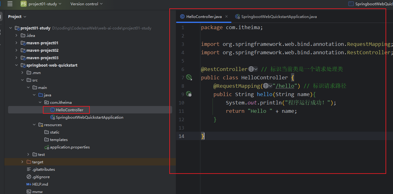Click Project tool window sidebar icon
The height and width of the screenshot is (194, 393).
1,16
